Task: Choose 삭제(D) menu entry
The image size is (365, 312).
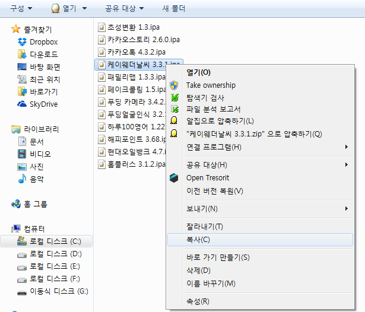Action: tap(260, 270)
